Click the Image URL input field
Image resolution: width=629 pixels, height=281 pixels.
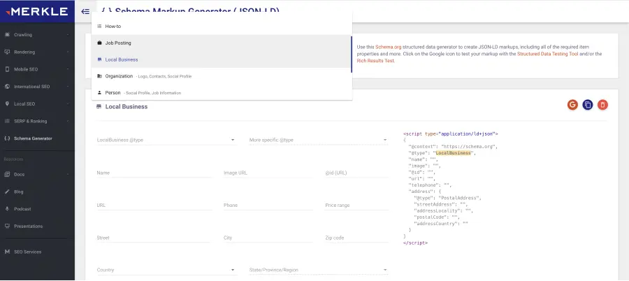point(268,173)
